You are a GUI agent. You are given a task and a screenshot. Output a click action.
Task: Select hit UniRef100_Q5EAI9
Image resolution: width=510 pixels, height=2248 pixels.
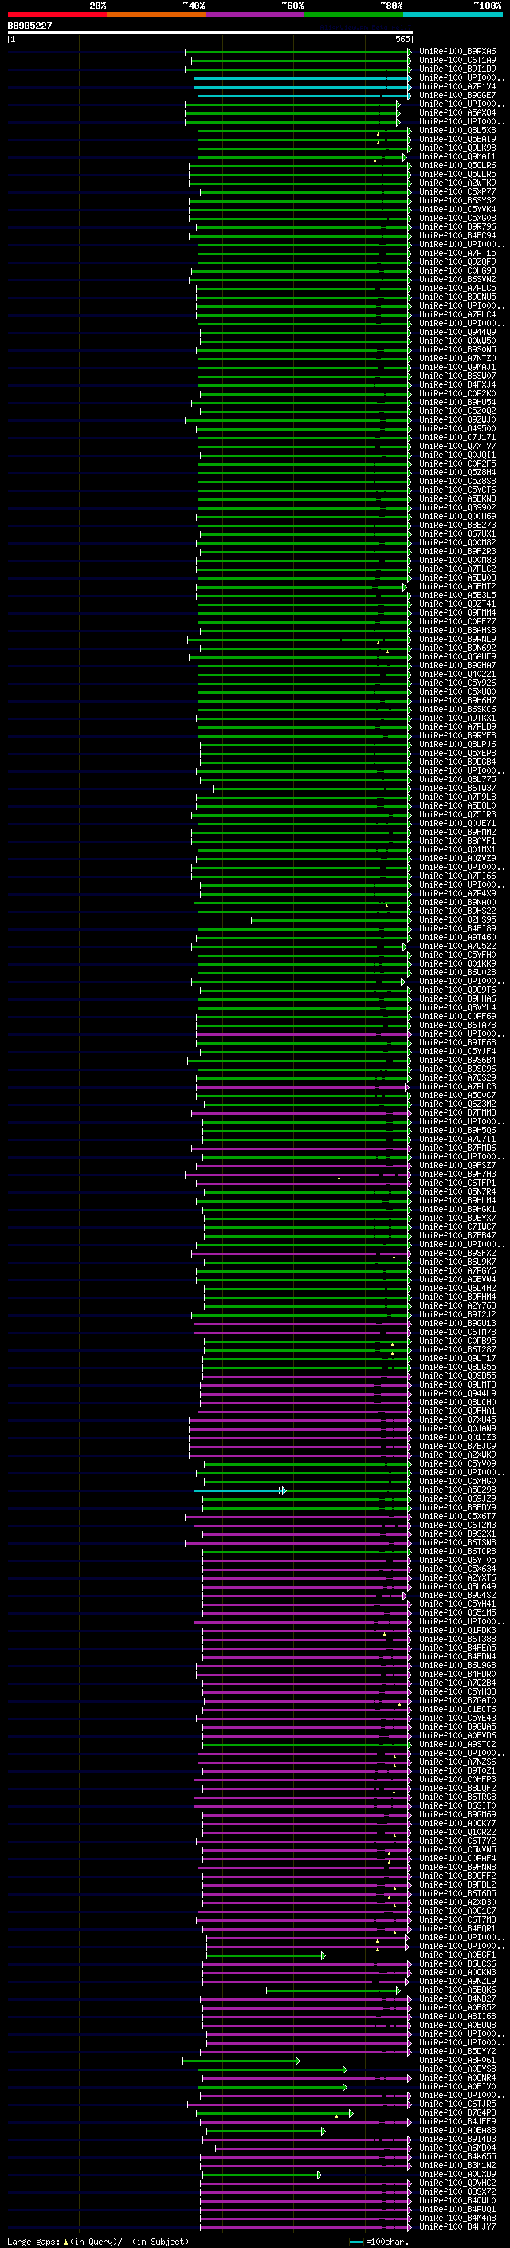(457, 139)
